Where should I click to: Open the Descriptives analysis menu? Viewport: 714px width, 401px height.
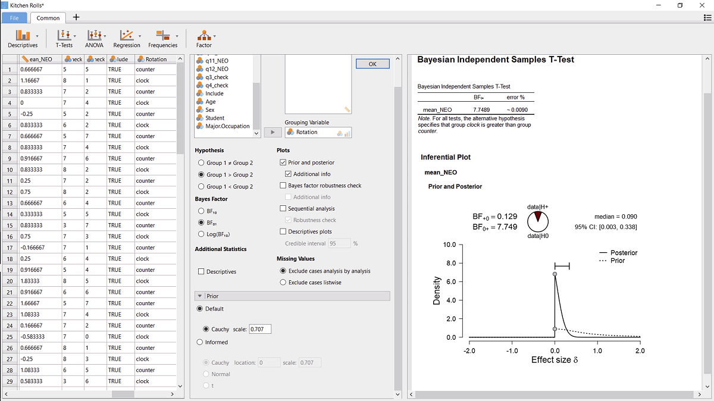pos(23,39)
